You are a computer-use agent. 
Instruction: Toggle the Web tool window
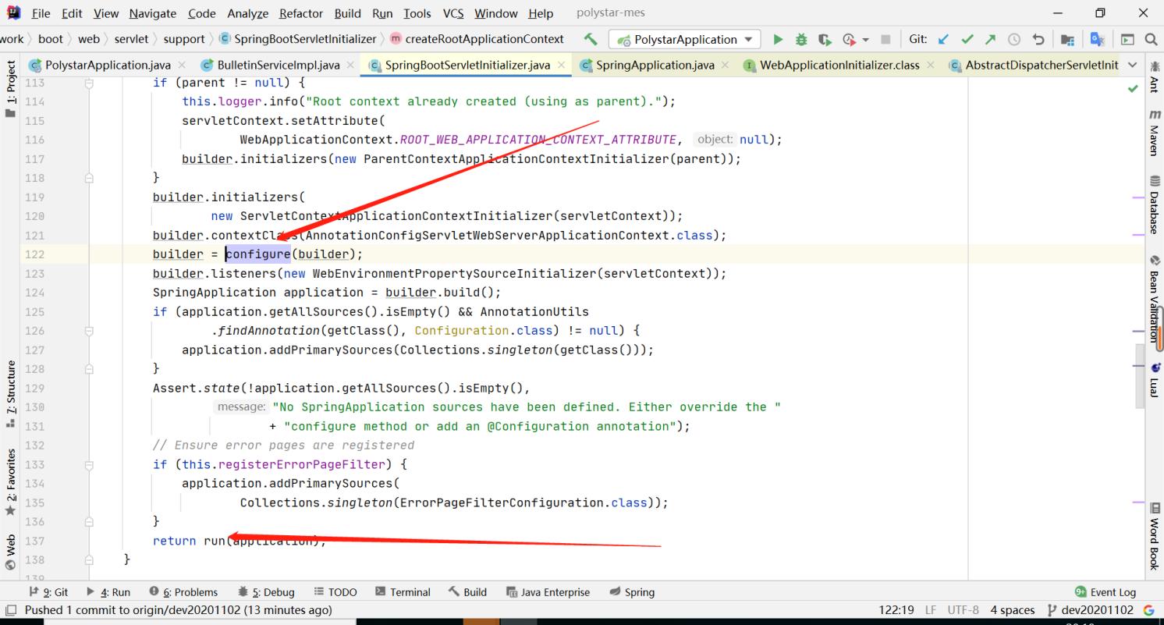[x=9, y=552]
